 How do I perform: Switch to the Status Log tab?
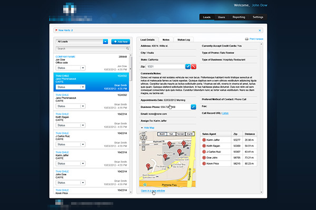click(184, 39)
